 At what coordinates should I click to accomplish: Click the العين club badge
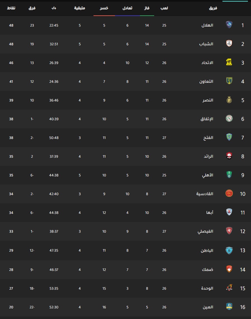tap(229, 306)
